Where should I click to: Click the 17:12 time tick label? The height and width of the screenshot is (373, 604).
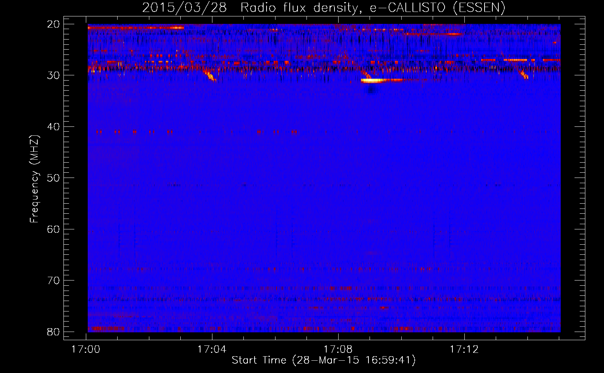pyautogui.click(x=464, y=350)
